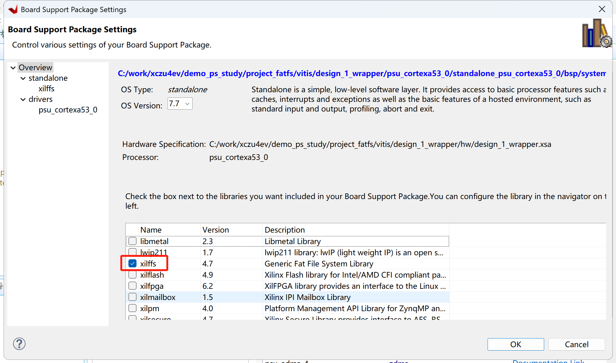Click the Vitis logo in title bar

tap(13, 10)
